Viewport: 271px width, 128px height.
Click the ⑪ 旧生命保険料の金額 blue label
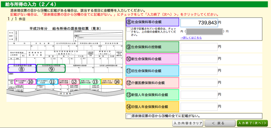[x=152, y=71]
